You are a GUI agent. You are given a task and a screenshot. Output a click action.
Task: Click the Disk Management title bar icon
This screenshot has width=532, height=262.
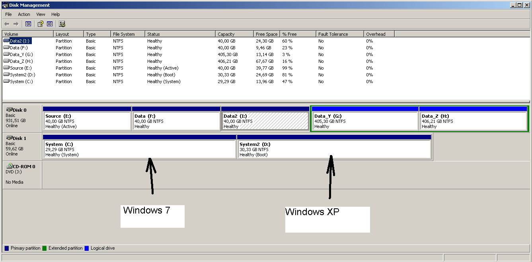click(5, 5)
